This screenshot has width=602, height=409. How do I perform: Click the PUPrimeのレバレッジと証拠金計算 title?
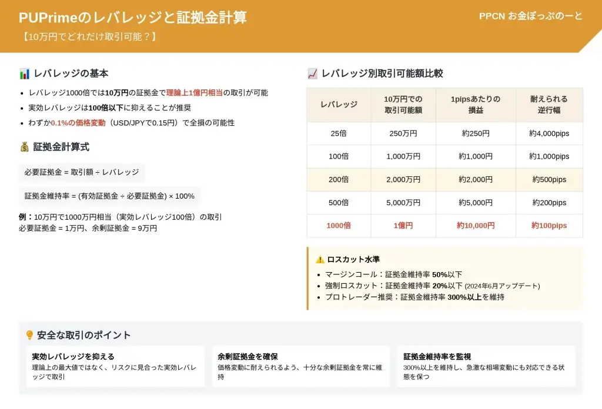click(133, 18)
